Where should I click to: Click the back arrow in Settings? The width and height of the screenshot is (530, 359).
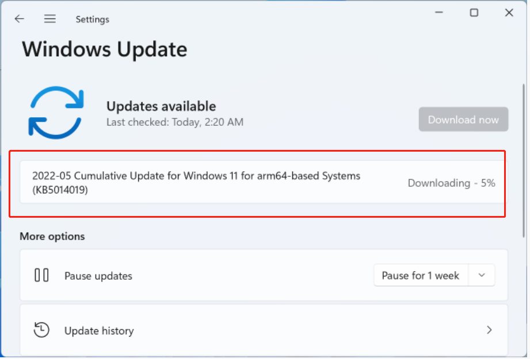pyautogui.click(x=19, y=18)
